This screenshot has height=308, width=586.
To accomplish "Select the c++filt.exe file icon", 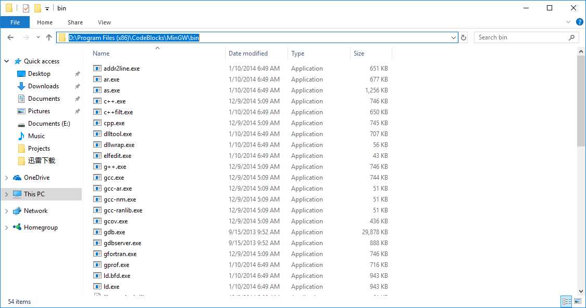I will coord(97,112).
